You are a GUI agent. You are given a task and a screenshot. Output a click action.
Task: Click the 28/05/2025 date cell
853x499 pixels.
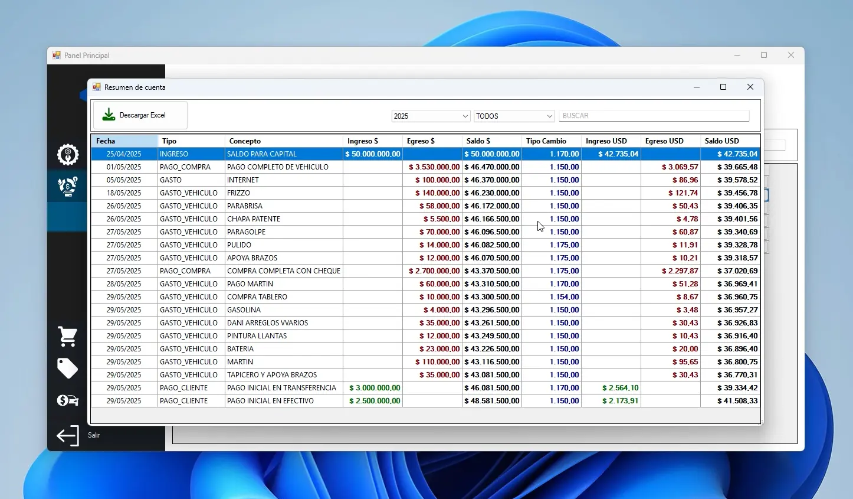tap(124, 284)
